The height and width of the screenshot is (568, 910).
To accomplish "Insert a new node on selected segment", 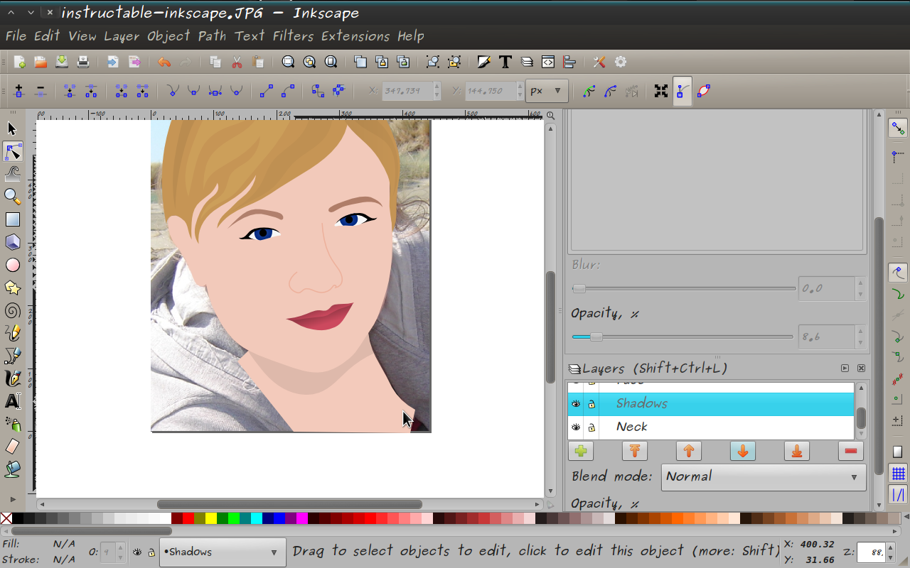I will (x=18, y=91).
